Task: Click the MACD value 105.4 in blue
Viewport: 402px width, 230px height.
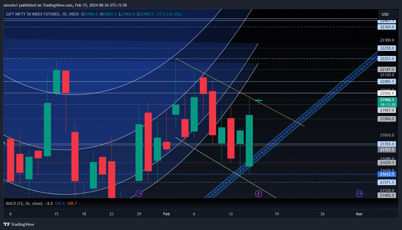Action: tap(60, 203)
